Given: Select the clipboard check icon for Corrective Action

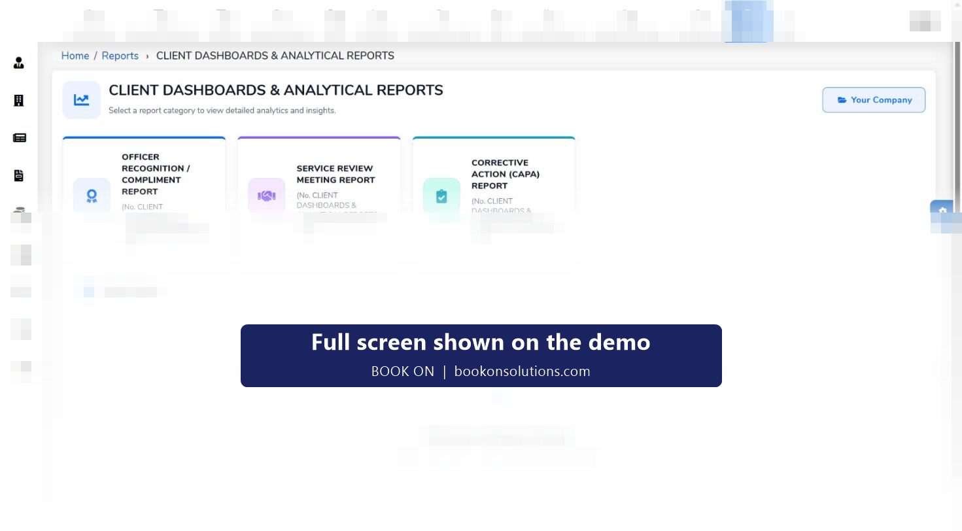Looking at the screenshot, I should point(441,196).
